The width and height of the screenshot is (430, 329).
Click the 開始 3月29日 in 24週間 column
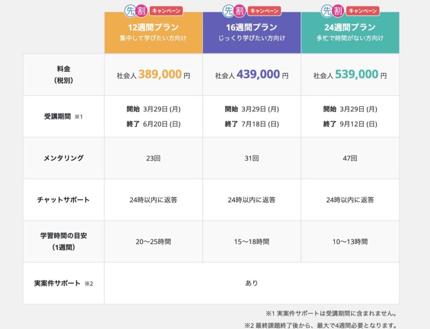(x=350, y=109)
